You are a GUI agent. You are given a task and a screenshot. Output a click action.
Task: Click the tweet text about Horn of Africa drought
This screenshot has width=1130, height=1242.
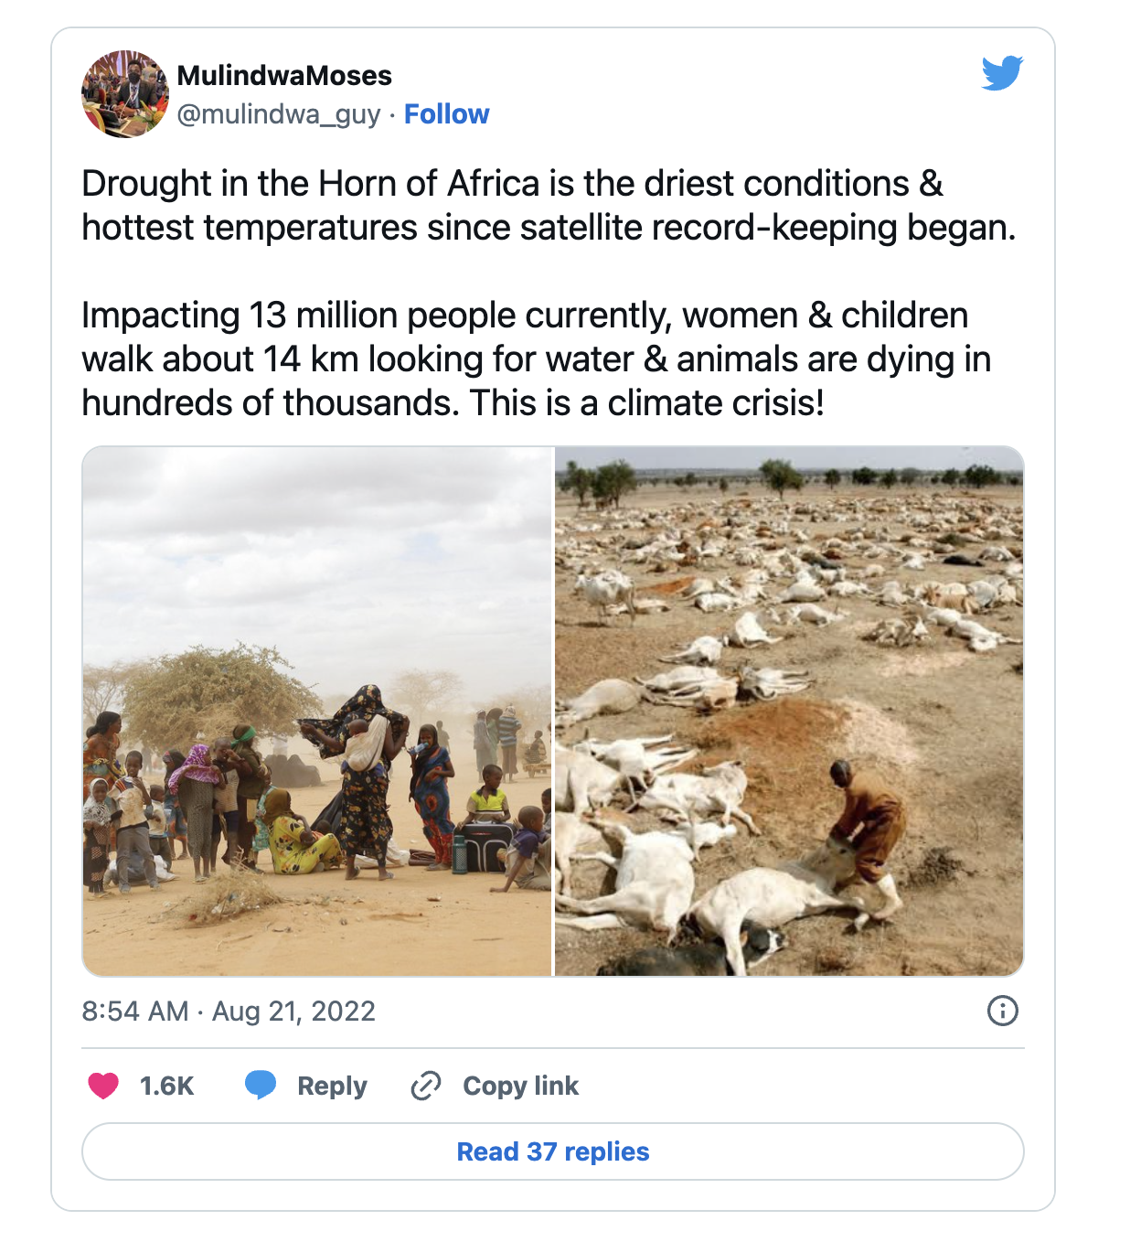[x=549, y=205]
